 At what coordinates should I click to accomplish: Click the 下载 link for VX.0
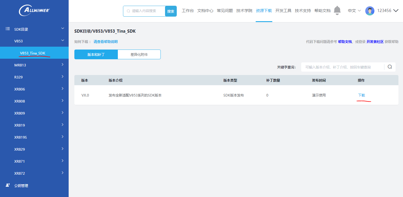pos(362,95)
